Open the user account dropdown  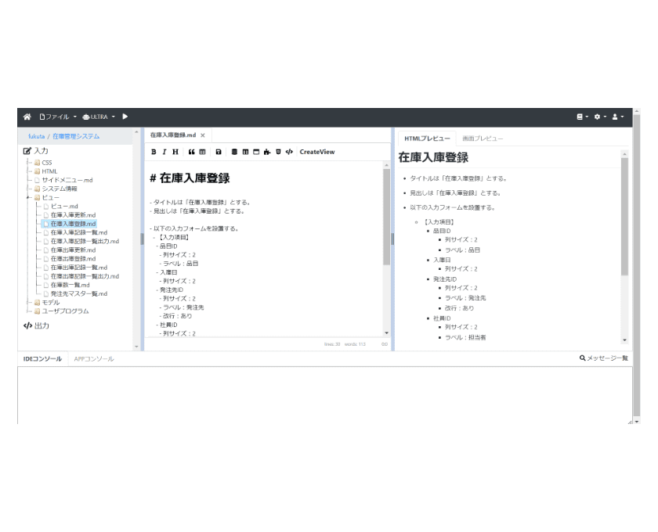(617, 117)
